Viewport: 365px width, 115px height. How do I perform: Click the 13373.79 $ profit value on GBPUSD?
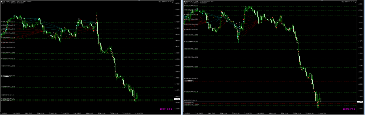coord(349,109)
